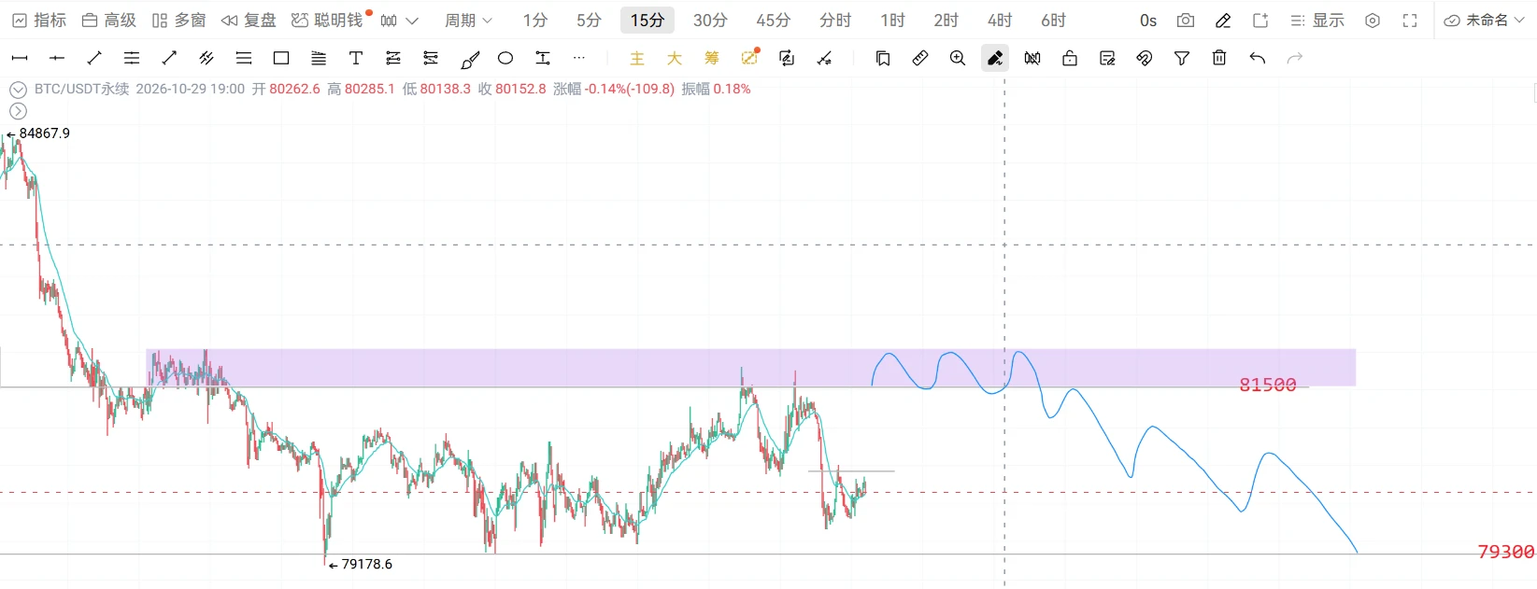Click the 79300 price label
The height and width of the screenshot is (589, 1537).
coord(1506,552)
